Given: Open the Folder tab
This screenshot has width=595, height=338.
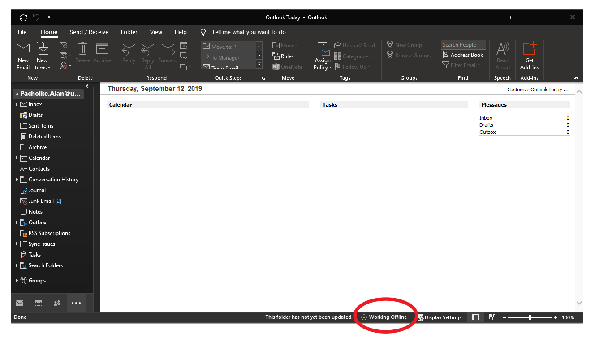Looking at the screenshot, I should click(x=129, y=32).
